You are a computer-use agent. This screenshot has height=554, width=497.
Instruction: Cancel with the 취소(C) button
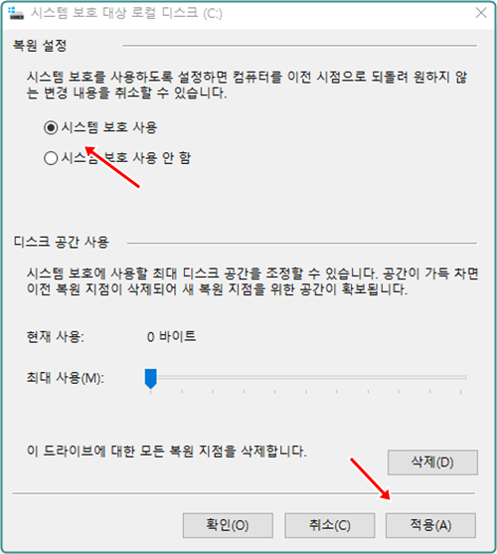point(330,525)
